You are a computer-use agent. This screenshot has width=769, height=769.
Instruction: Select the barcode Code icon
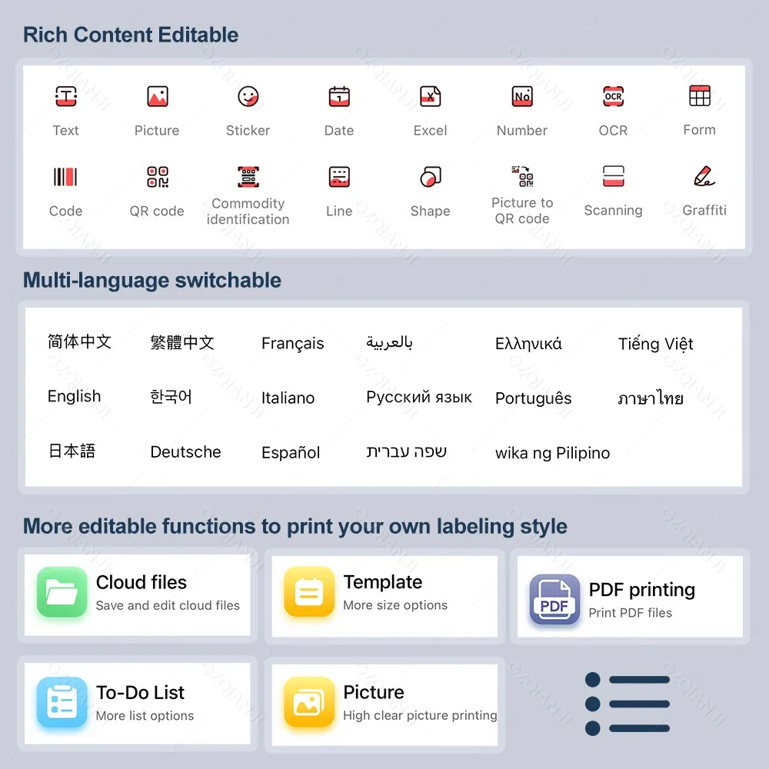coord(65,176)
